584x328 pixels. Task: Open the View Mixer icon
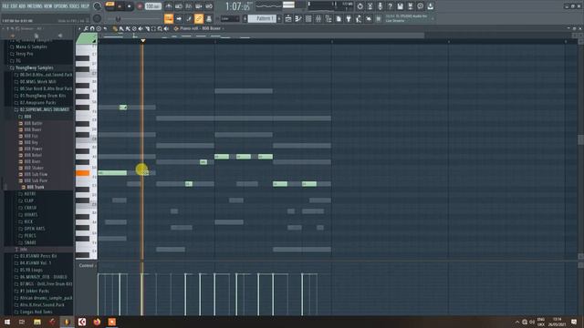[318, 18]
